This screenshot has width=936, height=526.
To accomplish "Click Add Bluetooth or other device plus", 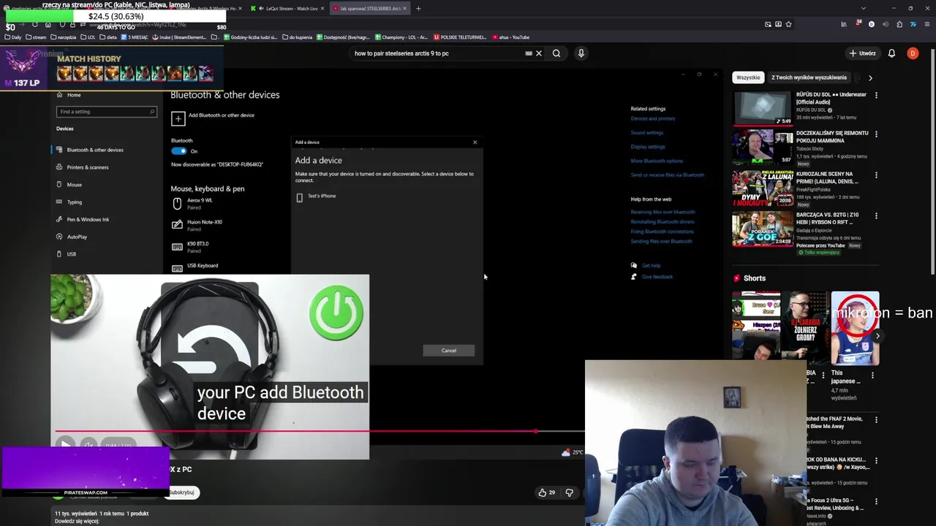I will coord(178,118).
